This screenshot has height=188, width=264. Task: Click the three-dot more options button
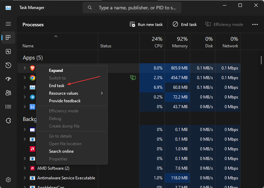point(255,25)
